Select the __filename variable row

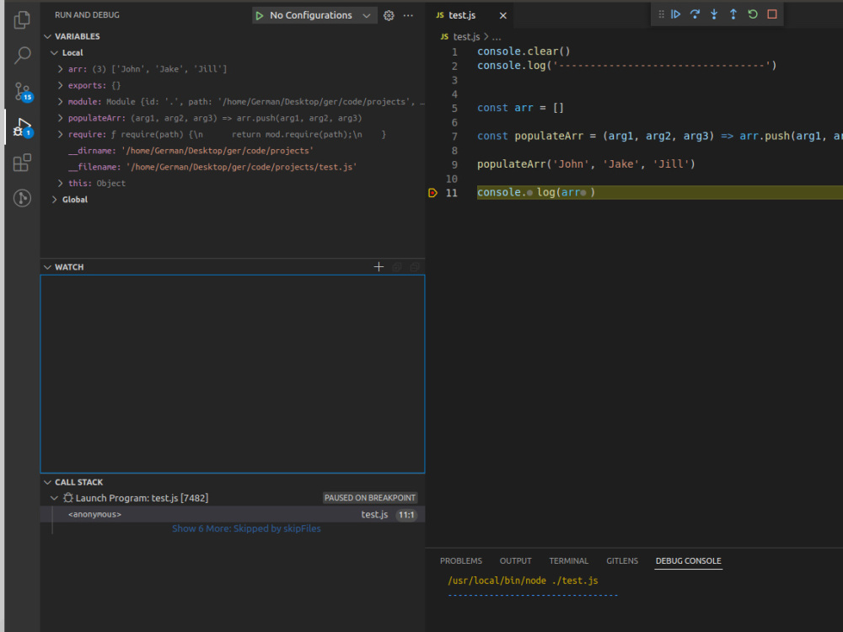point(233,167)
